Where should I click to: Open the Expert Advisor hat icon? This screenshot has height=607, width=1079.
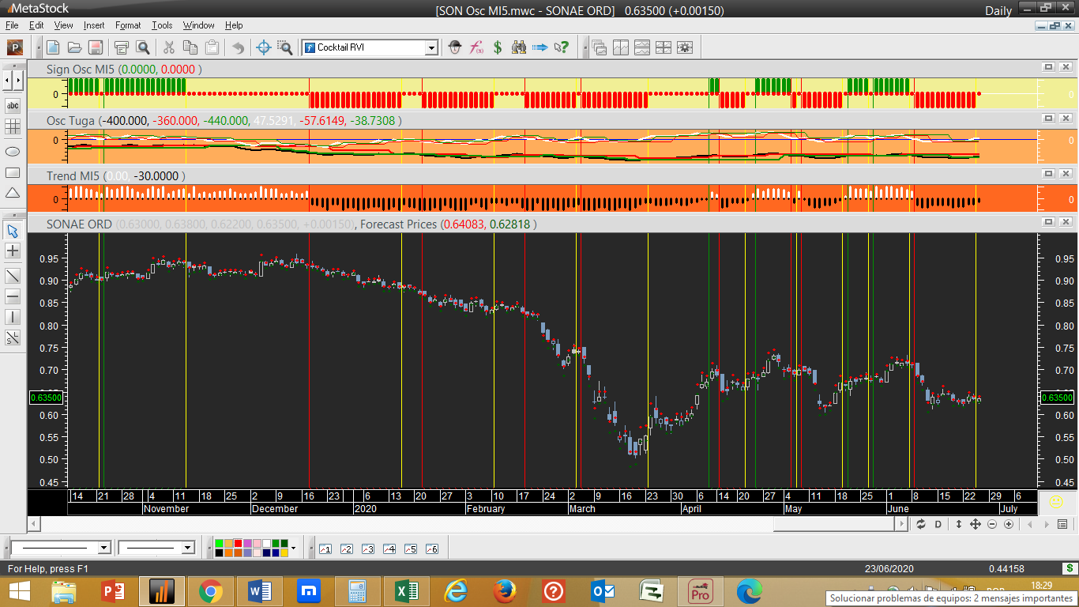[454, 47]
